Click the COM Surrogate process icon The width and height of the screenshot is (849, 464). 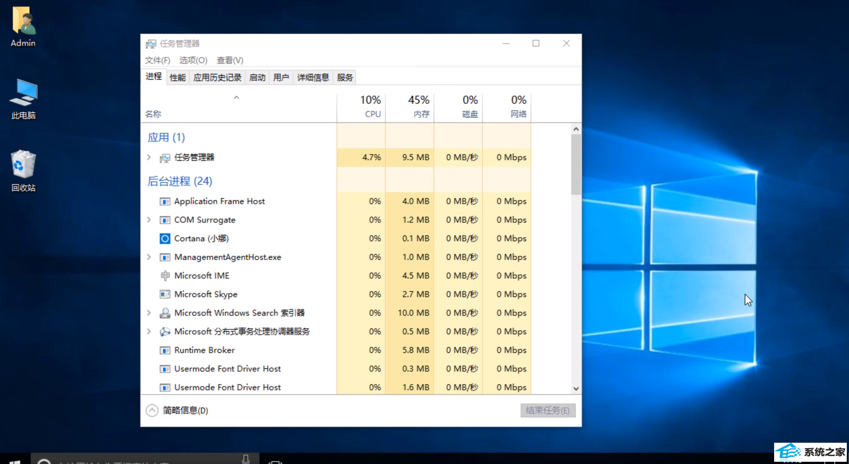click(165, 220)
